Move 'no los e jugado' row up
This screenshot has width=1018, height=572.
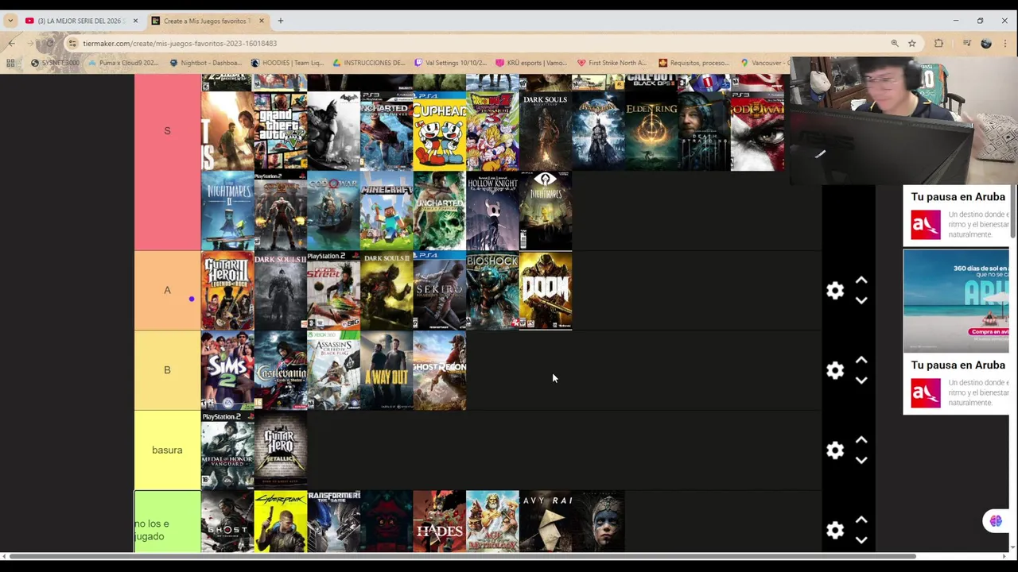point(861,520)
